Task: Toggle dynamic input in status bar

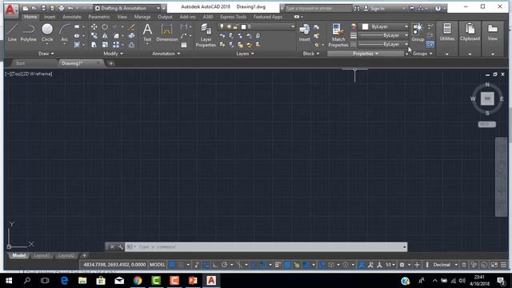Action: tap(206, 265)
